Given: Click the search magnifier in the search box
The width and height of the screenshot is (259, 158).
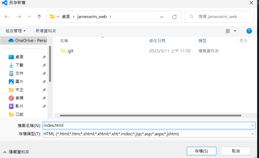Looking at the screenshot, I should 191,16.
